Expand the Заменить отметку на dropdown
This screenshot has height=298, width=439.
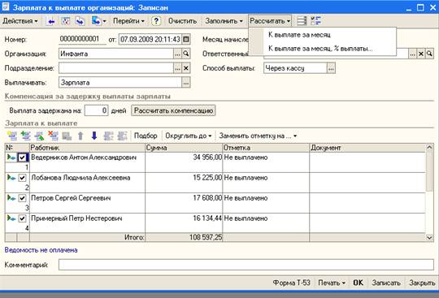click(x=258, y=136)
